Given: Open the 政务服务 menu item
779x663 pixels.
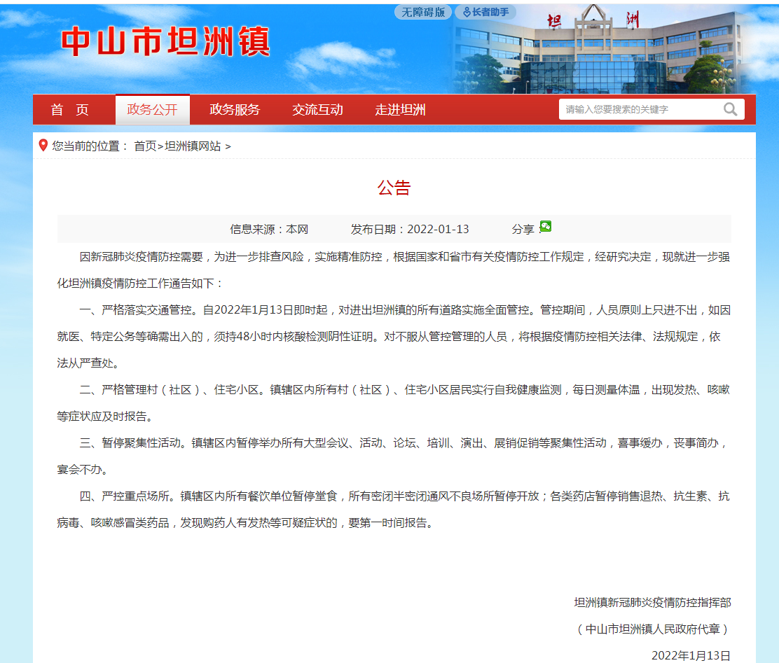Looking at the screenshot, I should (235, 110).
